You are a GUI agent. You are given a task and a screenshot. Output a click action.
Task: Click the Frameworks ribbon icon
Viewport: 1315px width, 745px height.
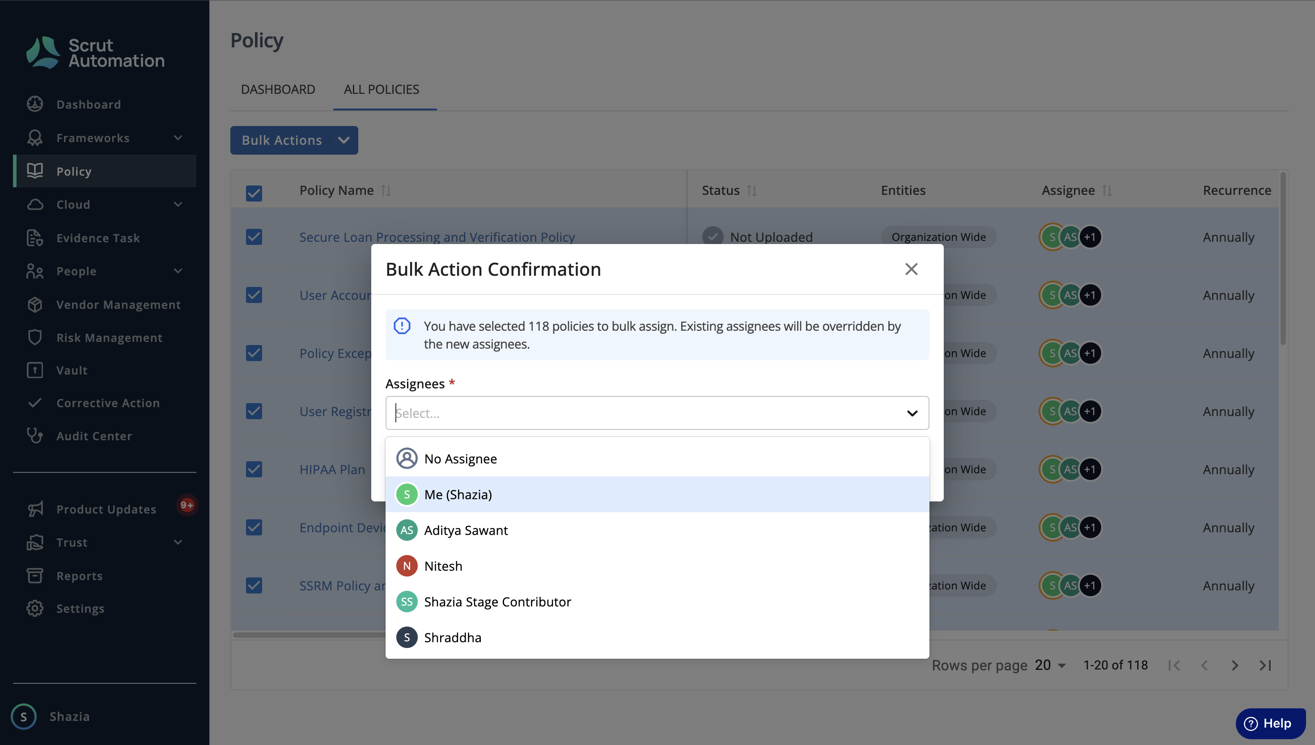pyautogui.click(x=35, y=138)
